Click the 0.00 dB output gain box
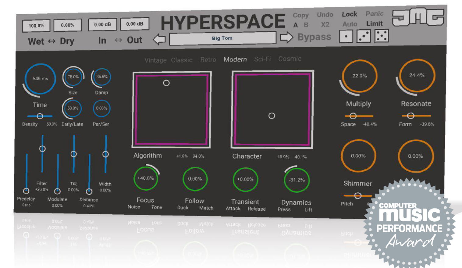462x268 pixels. pos(135,24)
